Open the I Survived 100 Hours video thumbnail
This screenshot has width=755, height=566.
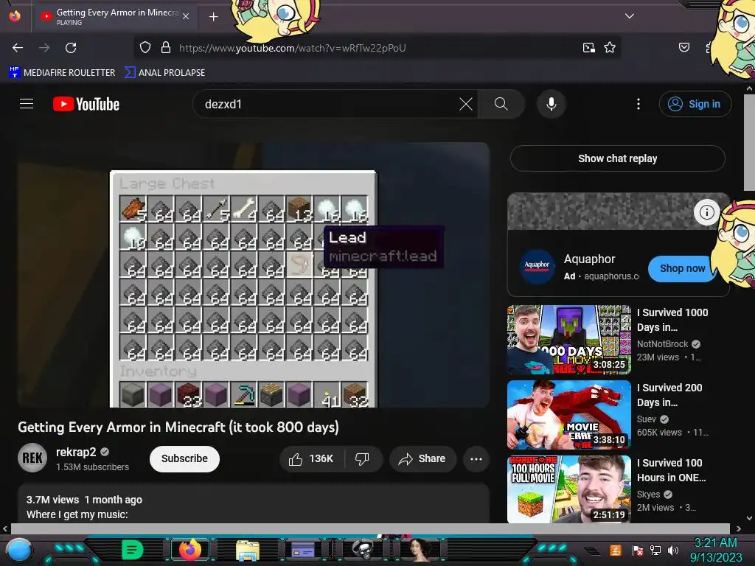pyautogui.click(x=568, y=489)
